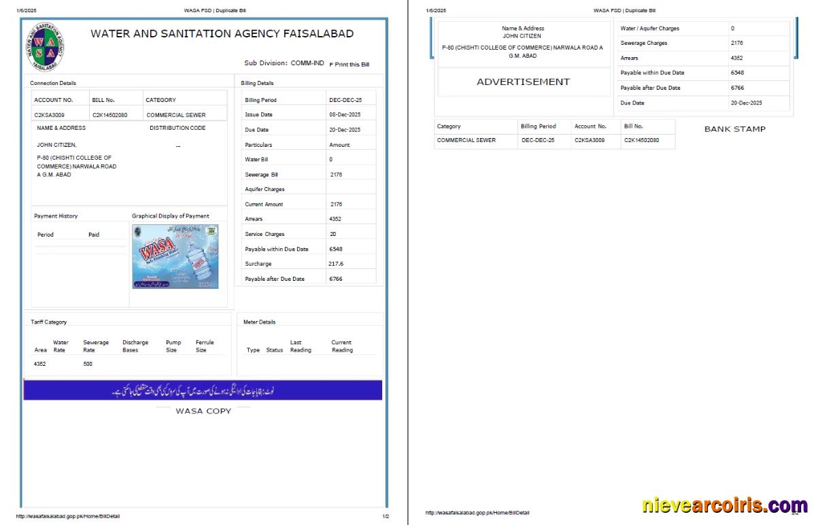
Task: Click the WASA water bottle advertisement image
Action: tap(175, 256)
